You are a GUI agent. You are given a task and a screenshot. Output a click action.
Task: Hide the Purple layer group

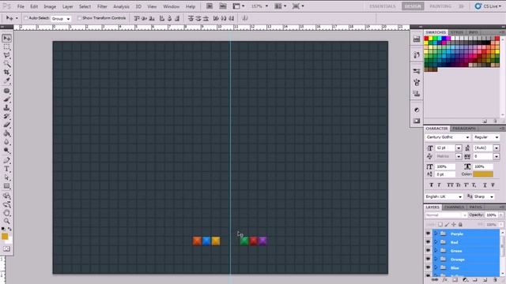(x=429, y=234)
